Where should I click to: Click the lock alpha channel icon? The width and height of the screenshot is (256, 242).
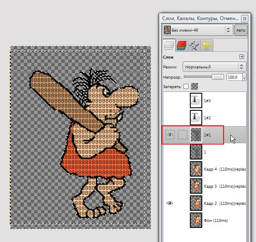[195, 86]
